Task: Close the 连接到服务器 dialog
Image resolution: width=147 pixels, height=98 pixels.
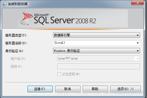Action: (x=137, y=3)
